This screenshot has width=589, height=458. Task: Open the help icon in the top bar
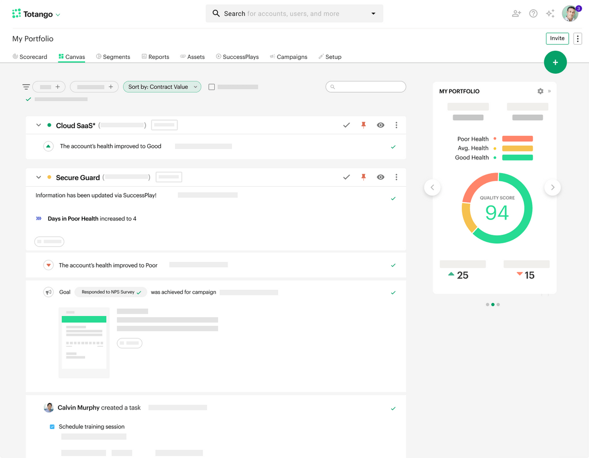click(x=533, y=13)
